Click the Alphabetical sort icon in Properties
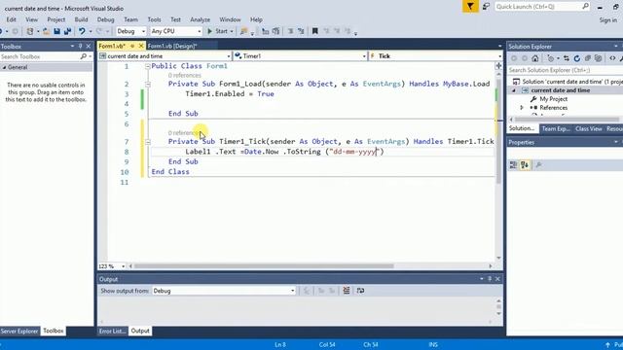This screenshot has height=350, width=623. 525,164
